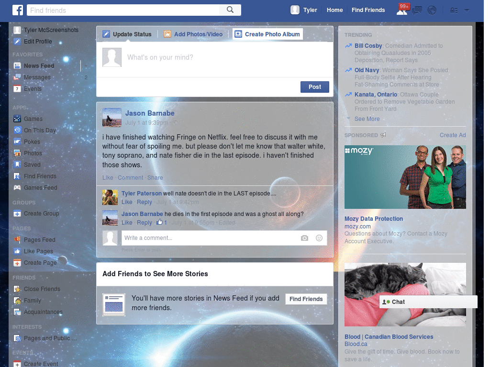490x367 pixels.
Task: Open emoji smiley picker in comment box
Action: [319, 238]
